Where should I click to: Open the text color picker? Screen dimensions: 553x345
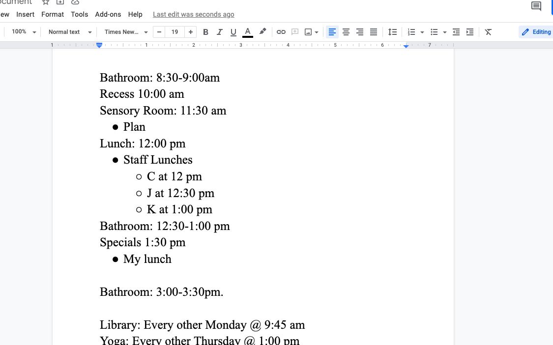pos(247,31)
